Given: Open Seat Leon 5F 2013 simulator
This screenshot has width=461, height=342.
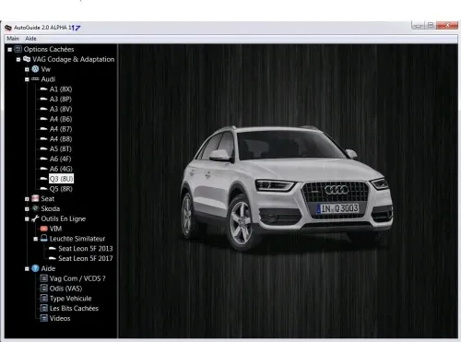Looking at the screenshot, I should (86, 249).
